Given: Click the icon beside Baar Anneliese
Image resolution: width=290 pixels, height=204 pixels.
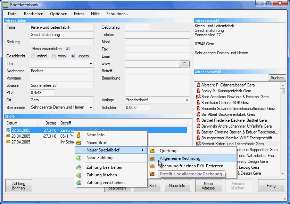Looking at the screenshot, I should pos(198,97).
